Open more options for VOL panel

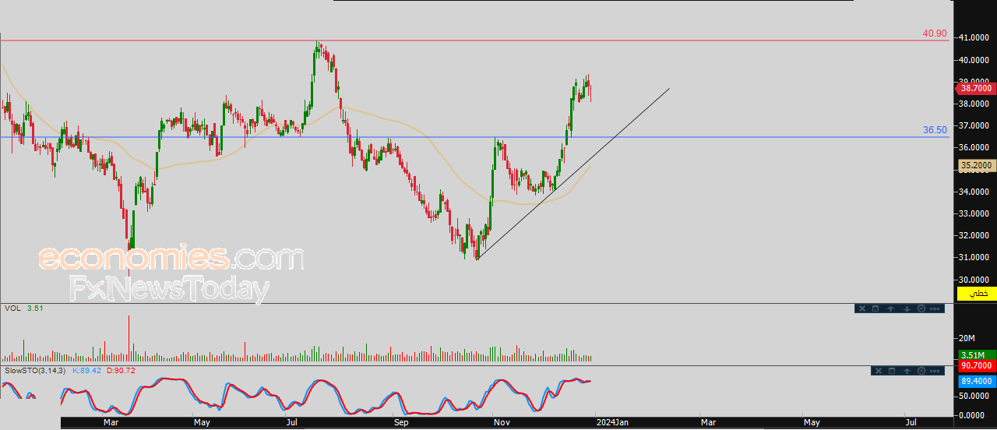pos(935,308)
